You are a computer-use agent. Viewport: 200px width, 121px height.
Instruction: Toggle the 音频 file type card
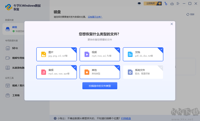pyautogui.click(x=56, y=72)
